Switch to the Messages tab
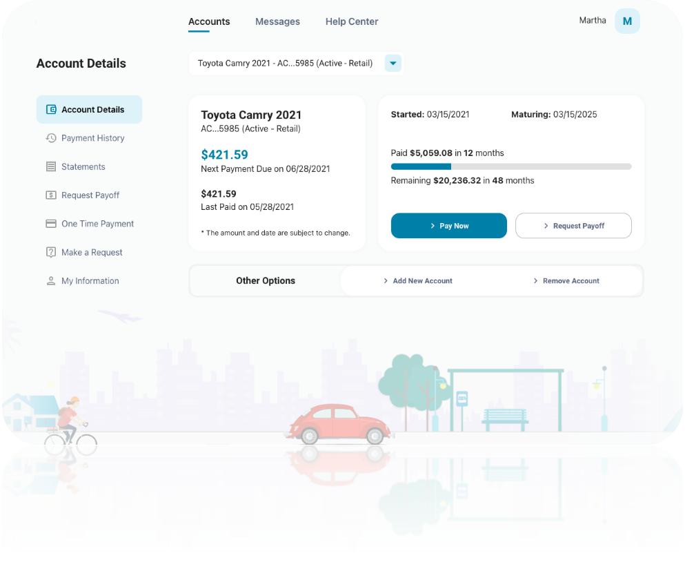The width and height of the screenshot is (685, 569). point(277,21)
